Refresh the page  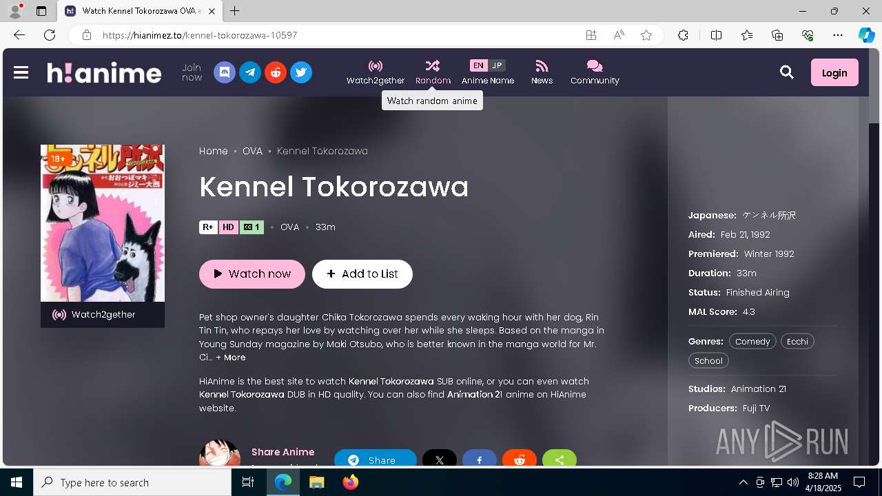pos(50,35)
